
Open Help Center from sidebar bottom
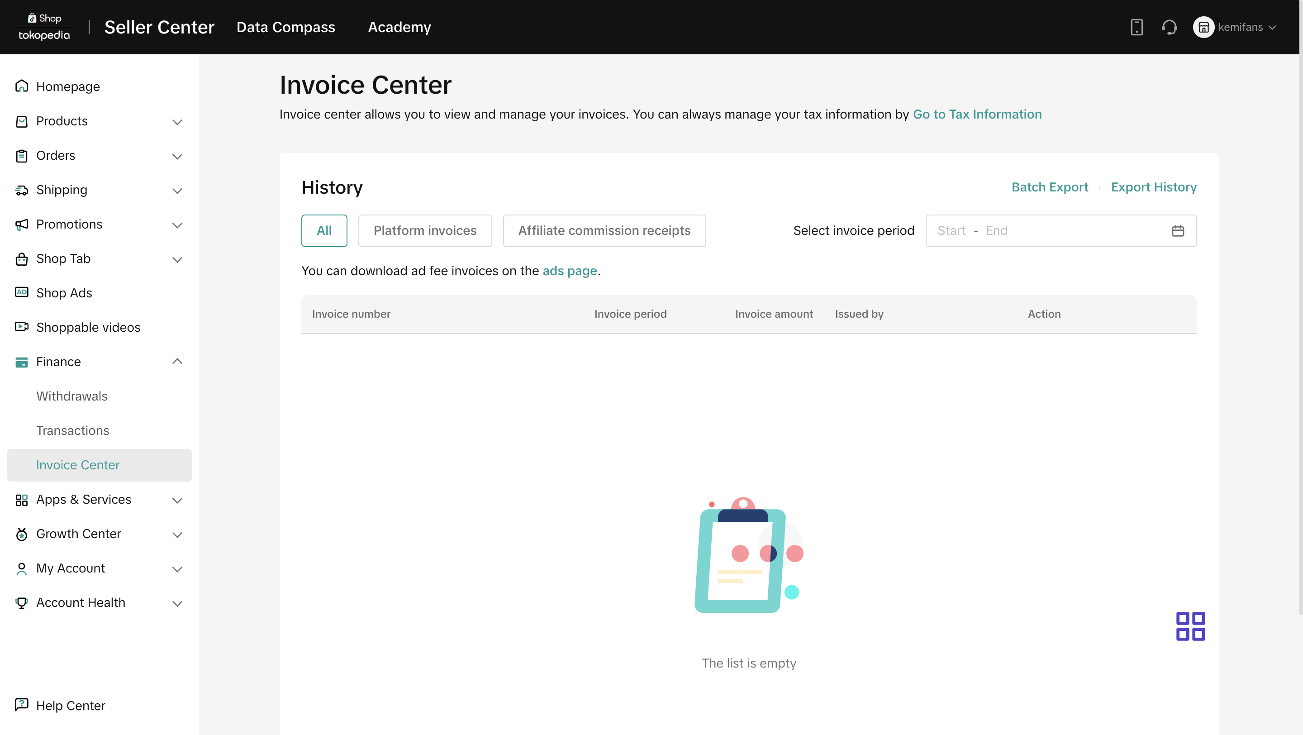tap(70, 705)
